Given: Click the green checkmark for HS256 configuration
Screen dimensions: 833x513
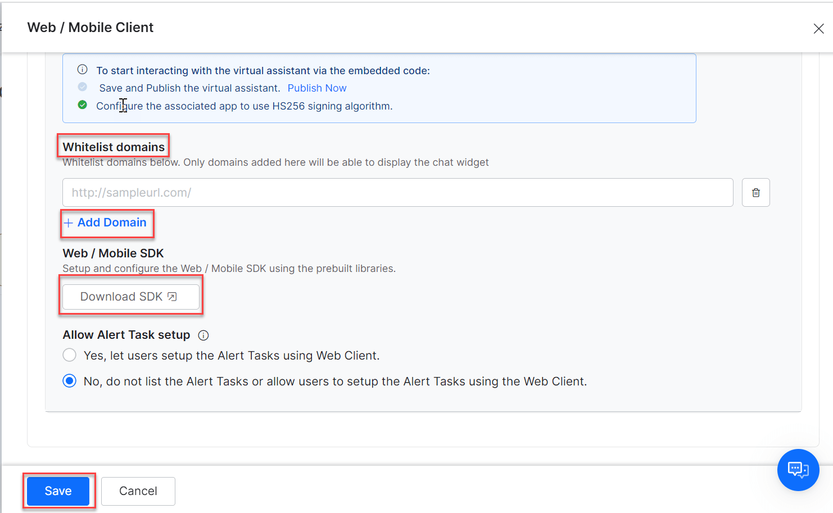Looking at the screenshot, I should click(x=83, y=105).
